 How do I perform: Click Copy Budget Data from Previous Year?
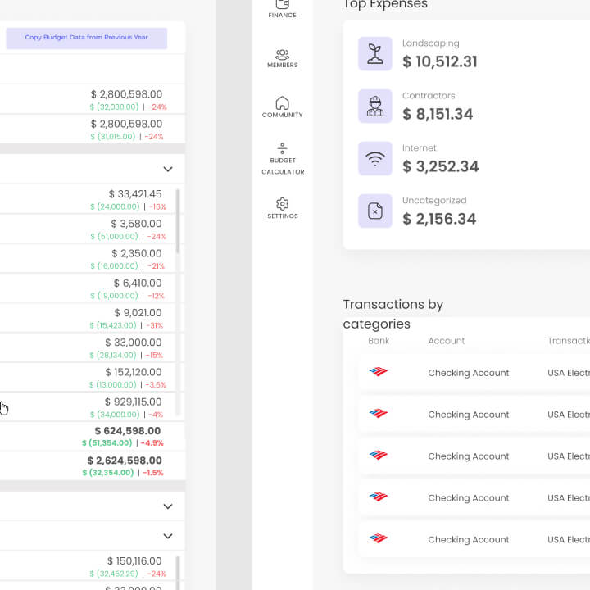point(86,38)
